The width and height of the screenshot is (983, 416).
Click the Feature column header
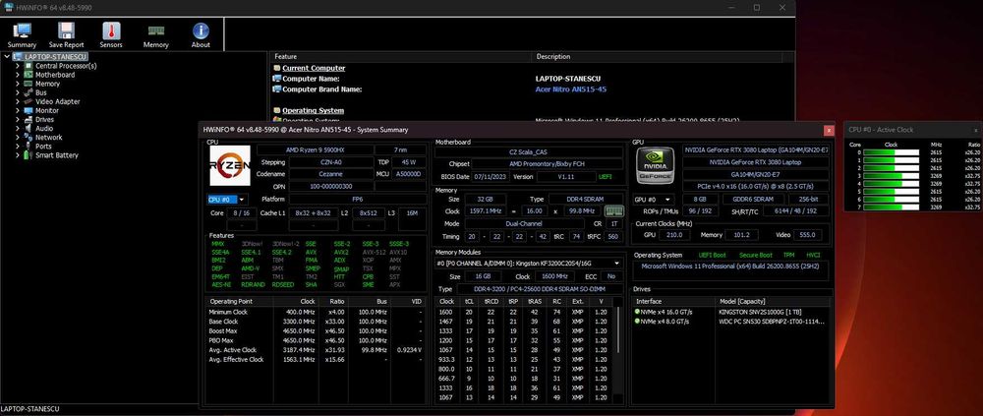[401, 56]
